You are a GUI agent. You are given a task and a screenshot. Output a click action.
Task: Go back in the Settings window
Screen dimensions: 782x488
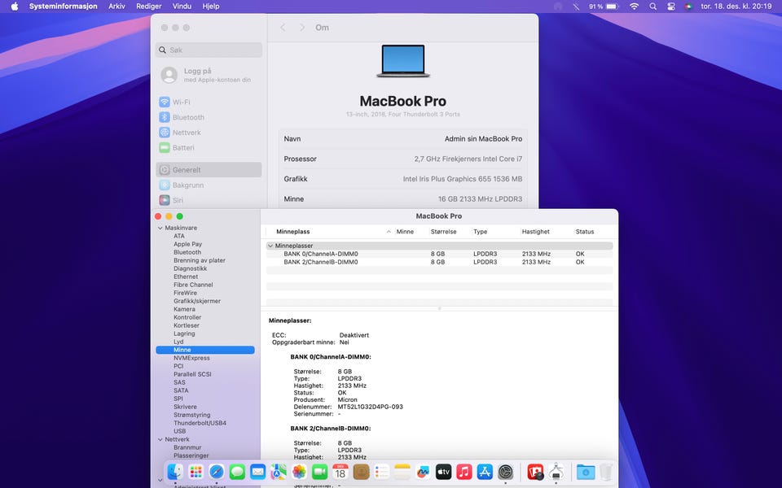tap(283, 28)
